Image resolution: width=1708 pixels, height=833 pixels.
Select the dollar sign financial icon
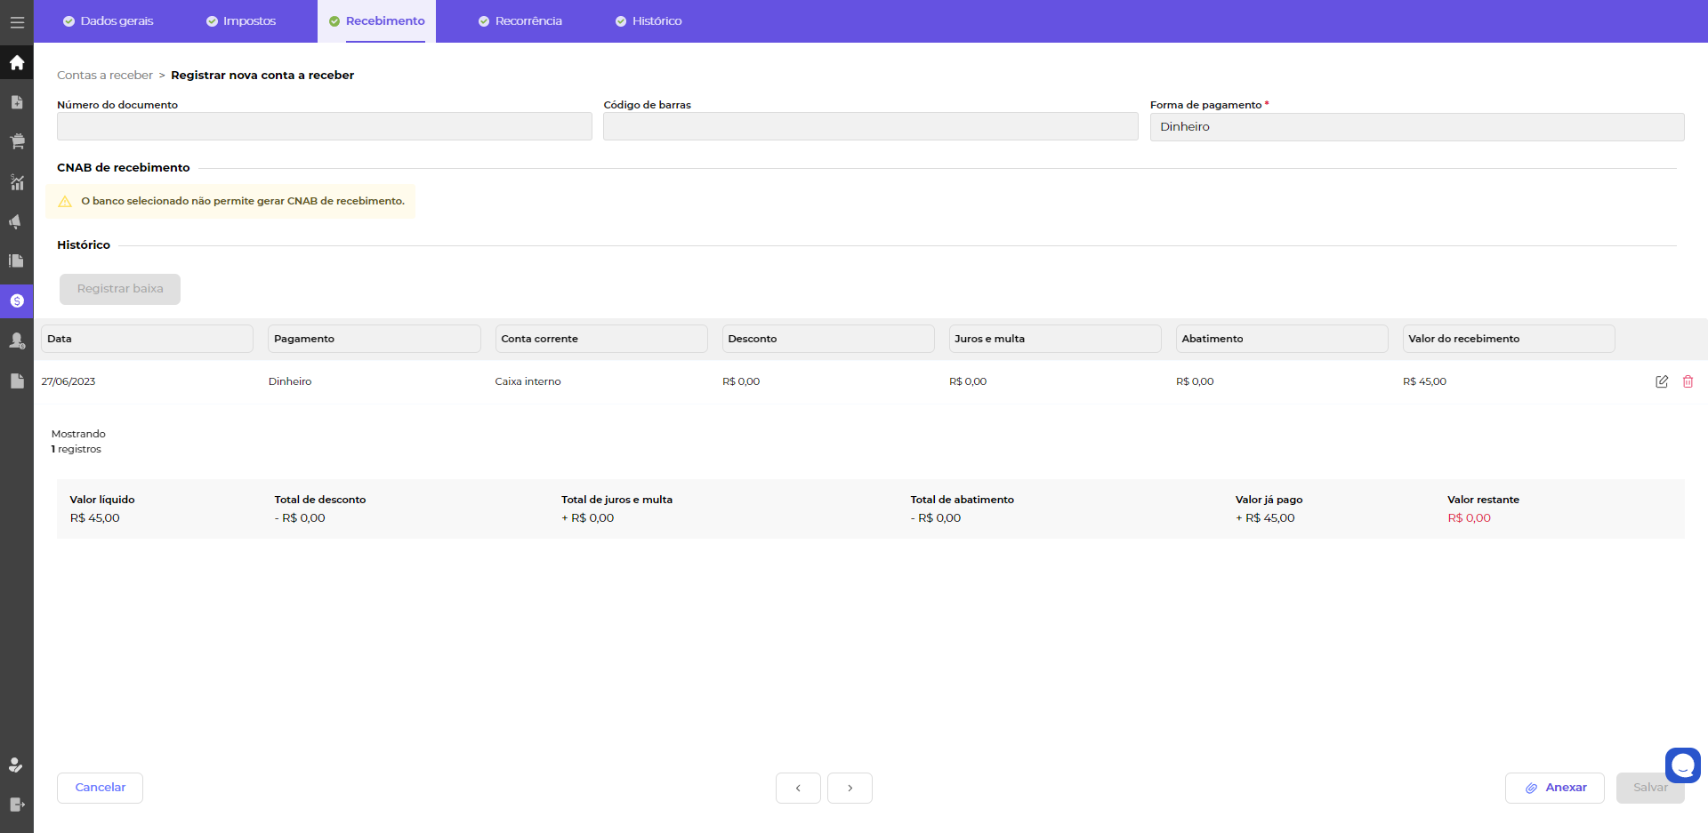[x=17, y=301]
